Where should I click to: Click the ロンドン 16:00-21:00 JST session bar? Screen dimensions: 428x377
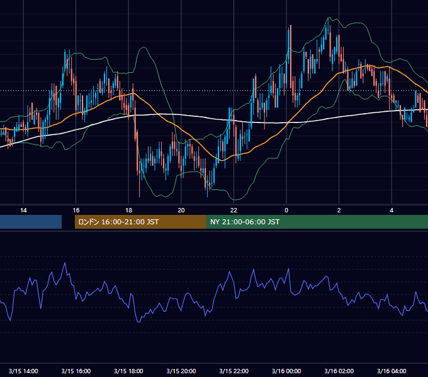[x=140, y=222]
